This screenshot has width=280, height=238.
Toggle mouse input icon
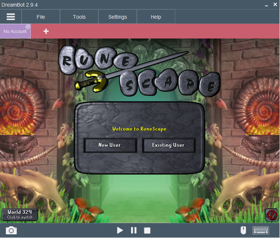pyautogui.click(x=243, y=230)
